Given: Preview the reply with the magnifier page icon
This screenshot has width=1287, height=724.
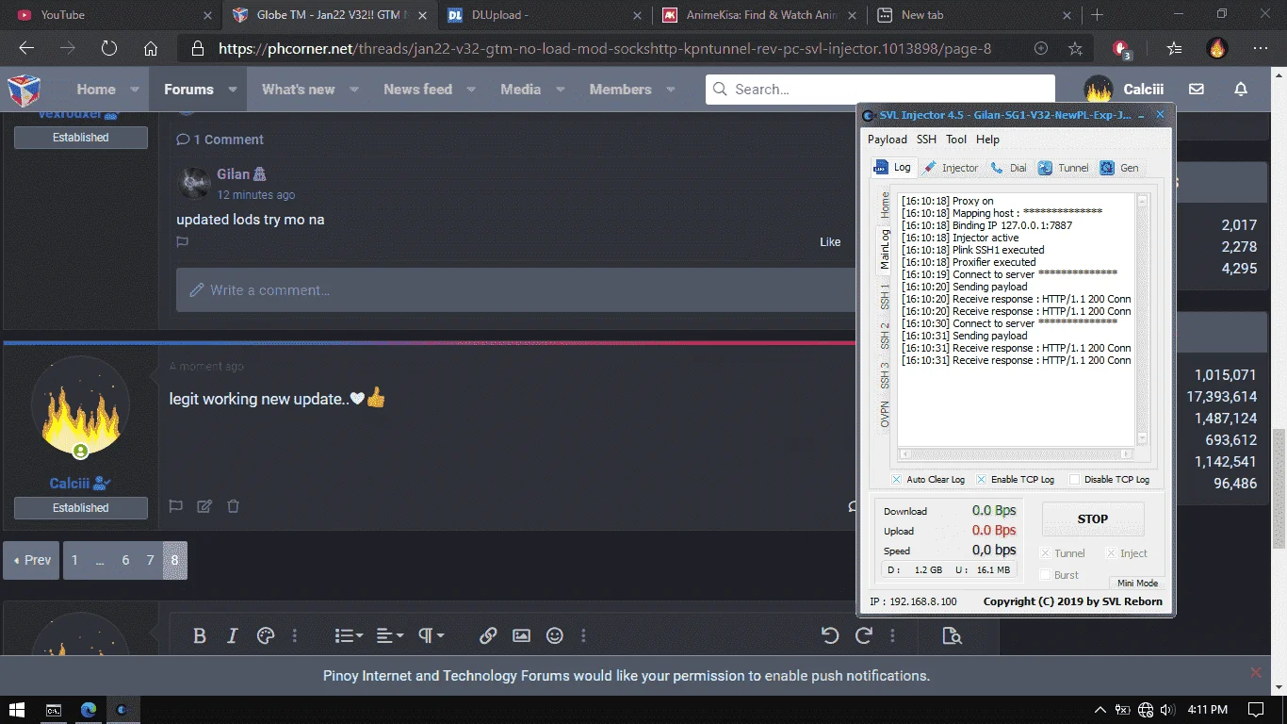Looking at the screenshot, I should pos(952,635).
